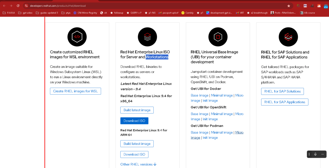Image resolution: width=329 pixels, height=168 pixels.
Task: Click Build latest image for x86_64
Action: click(137, 110)
